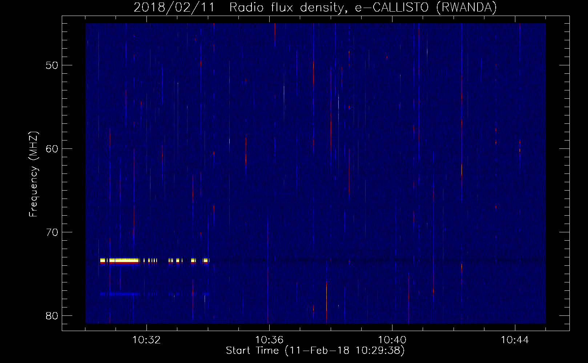Click the 60 MHz frequency tick label

pyautogui.click(x=52, y=149)
